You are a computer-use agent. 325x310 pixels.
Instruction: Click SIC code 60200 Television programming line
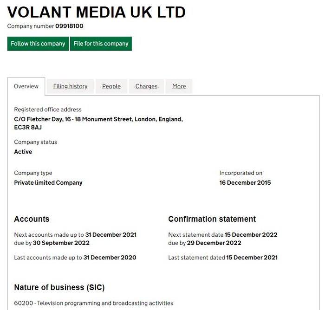pyautogui.click(x=93, y=303)
